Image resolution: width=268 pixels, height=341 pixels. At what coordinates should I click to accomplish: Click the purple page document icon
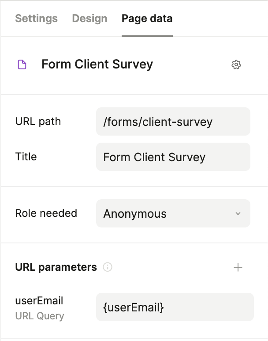22,65
